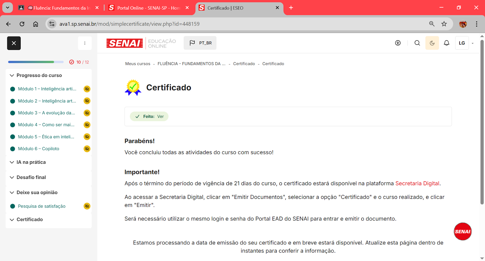Reload the page in the browser
This screenshot has height=261, width=485.
[22, 24]
